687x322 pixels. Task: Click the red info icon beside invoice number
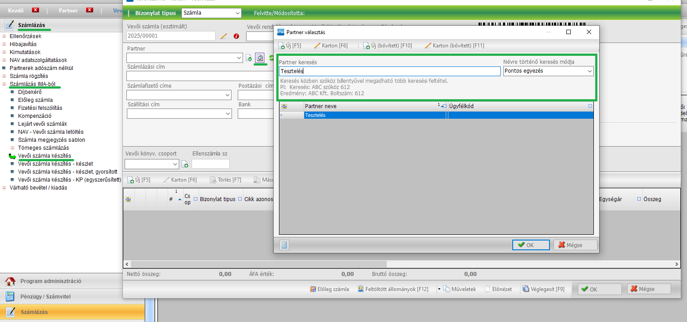pos(236,36)
